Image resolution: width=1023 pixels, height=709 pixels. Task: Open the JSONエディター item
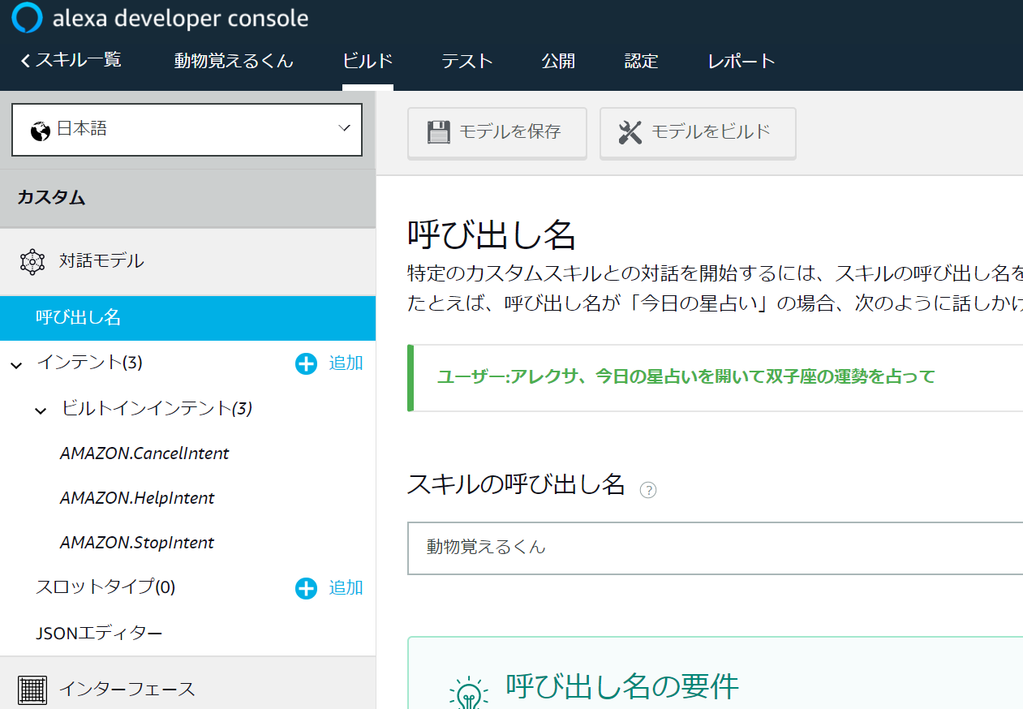click(99, 634)
